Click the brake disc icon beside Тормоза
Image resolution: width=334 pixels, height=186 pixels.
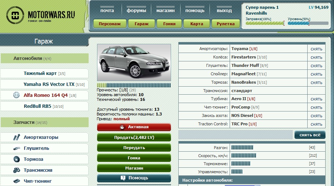coord(16,159)
